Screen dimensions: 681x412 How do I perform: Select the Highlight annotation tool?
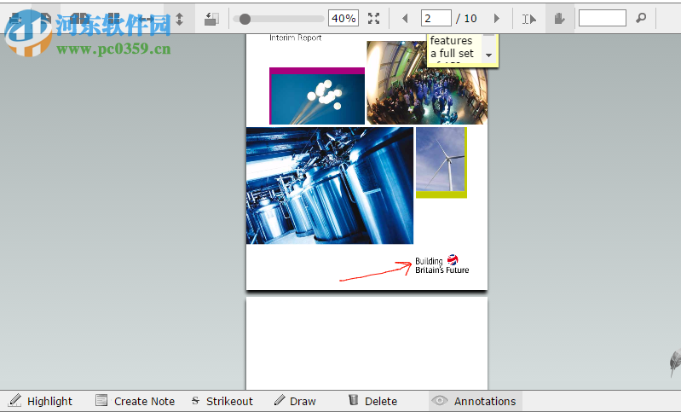point(40,401)
